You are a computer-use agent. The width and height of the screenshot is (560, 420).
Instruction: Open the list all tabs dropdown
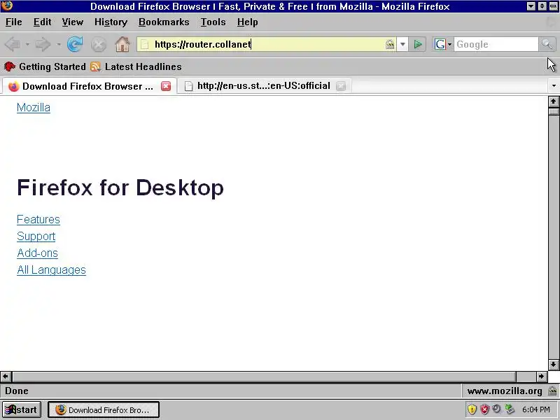click(x=554, y=85)
